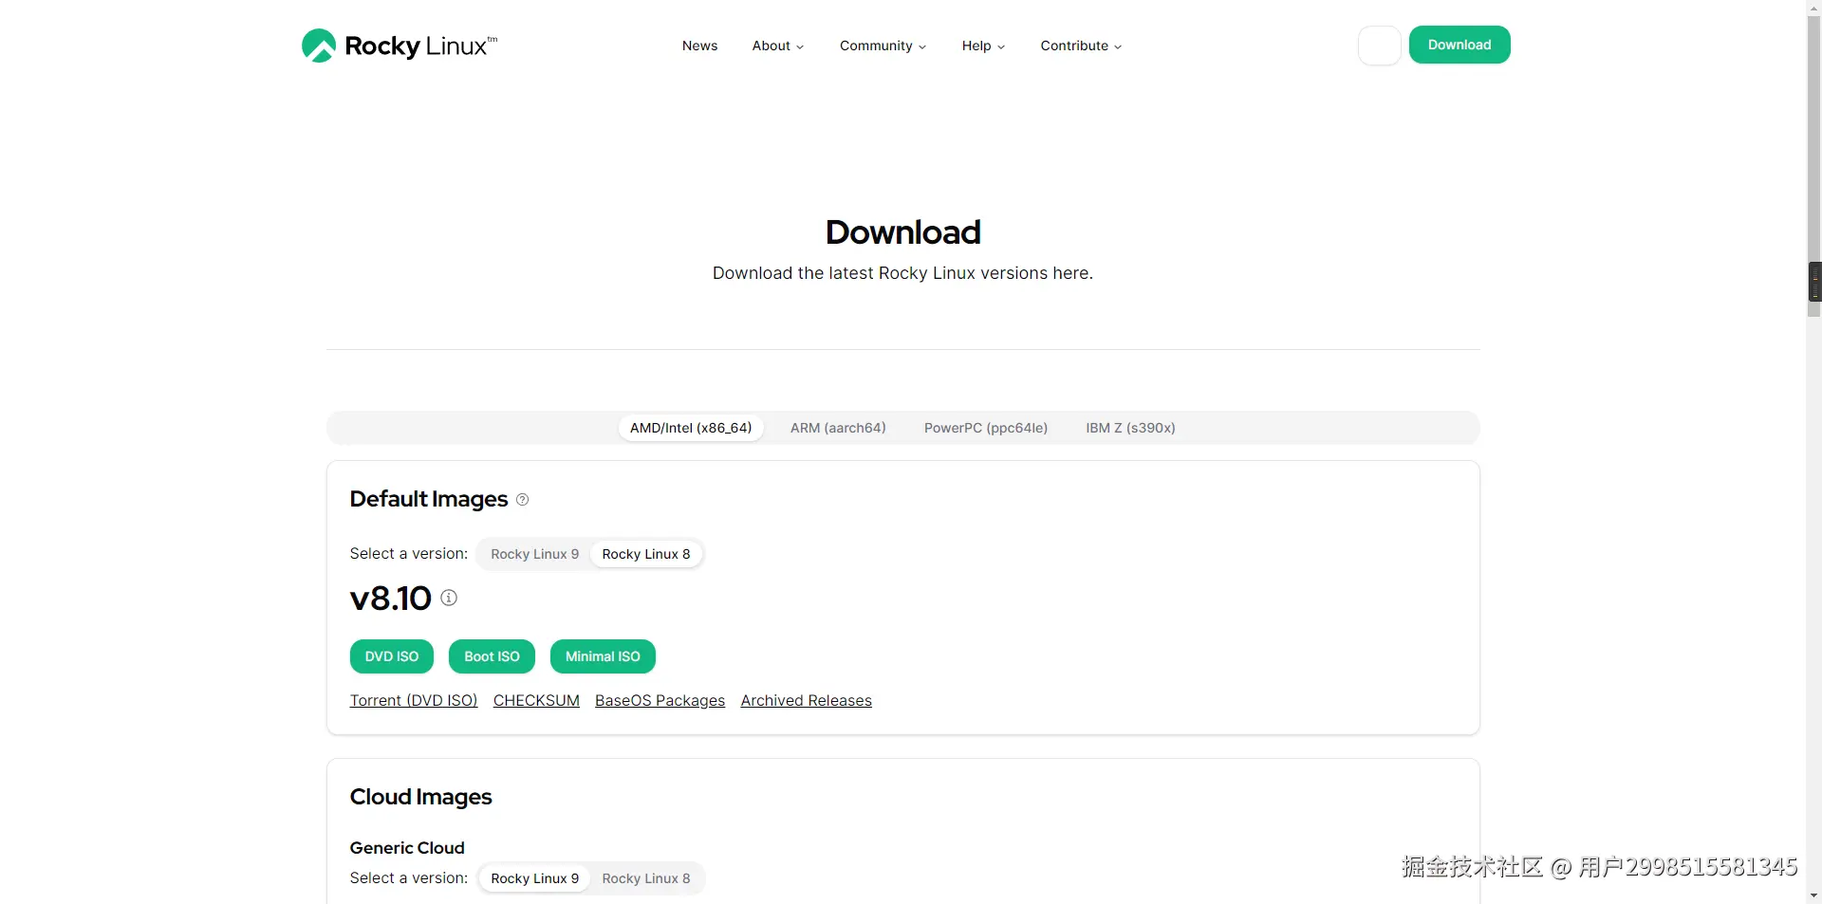This screenshot has height=904, width=1822.
Task: Click "Download the latest Rocky Linux versions here." text
Action: click(902, 273)
